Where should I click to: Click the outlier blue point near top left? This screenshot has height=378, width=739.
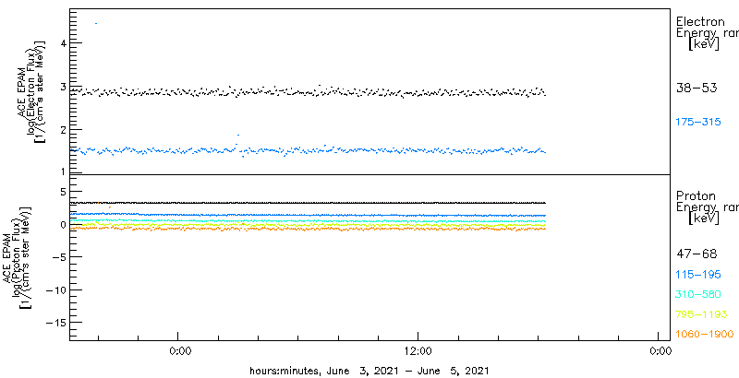pos(96,23)
